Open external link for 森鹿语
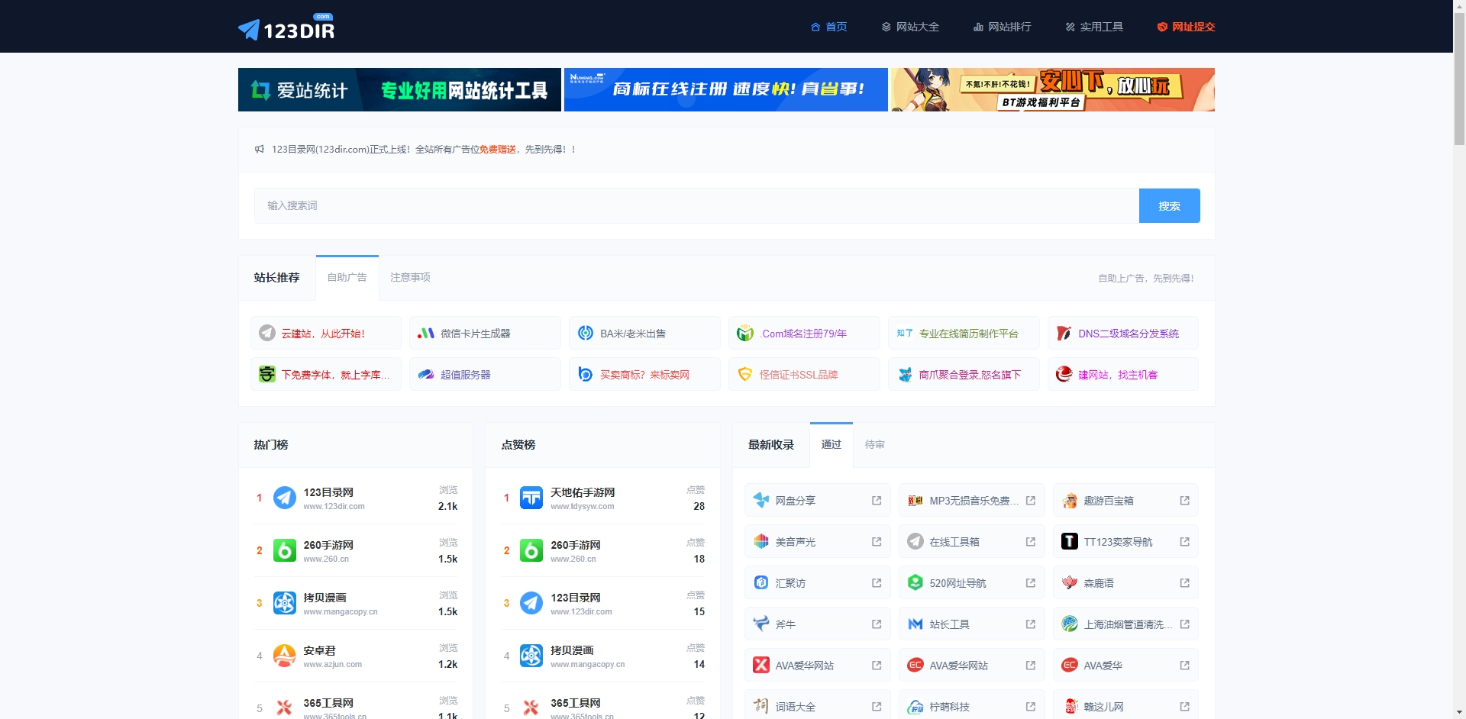The image size is (1466, 719). [x=1185, y=583]
